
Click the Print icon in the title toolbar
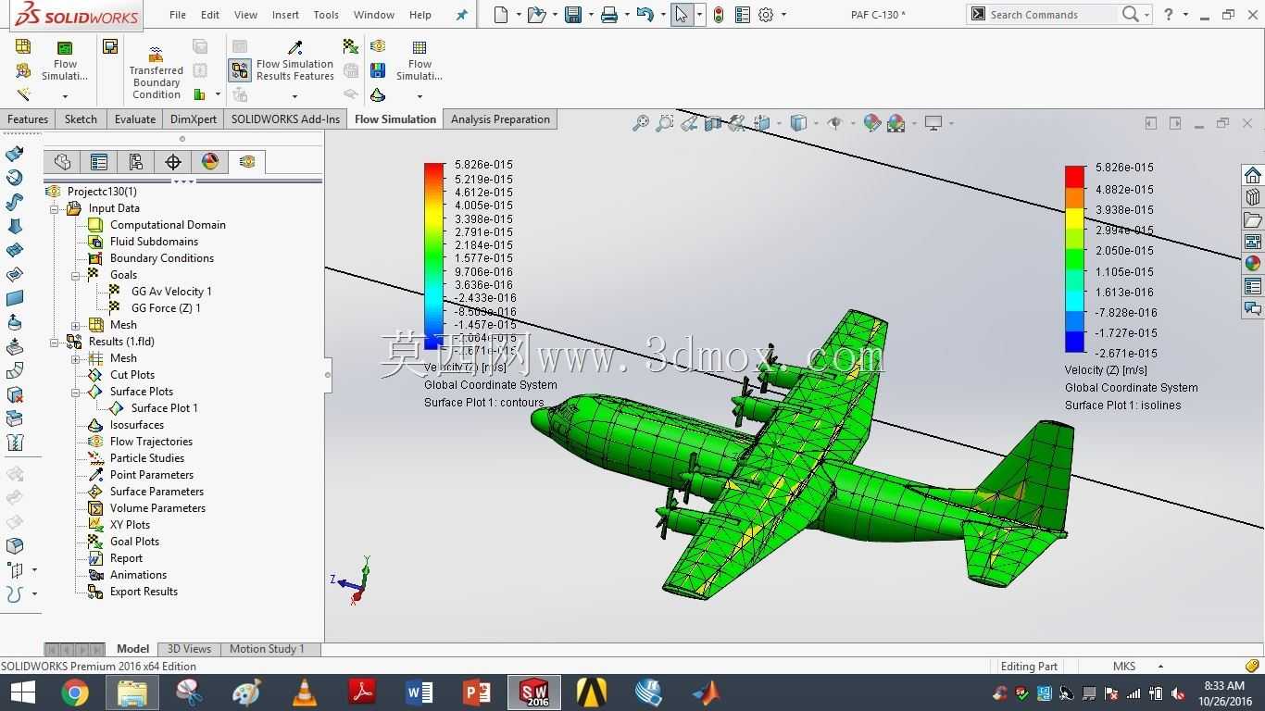click(609, 15)
